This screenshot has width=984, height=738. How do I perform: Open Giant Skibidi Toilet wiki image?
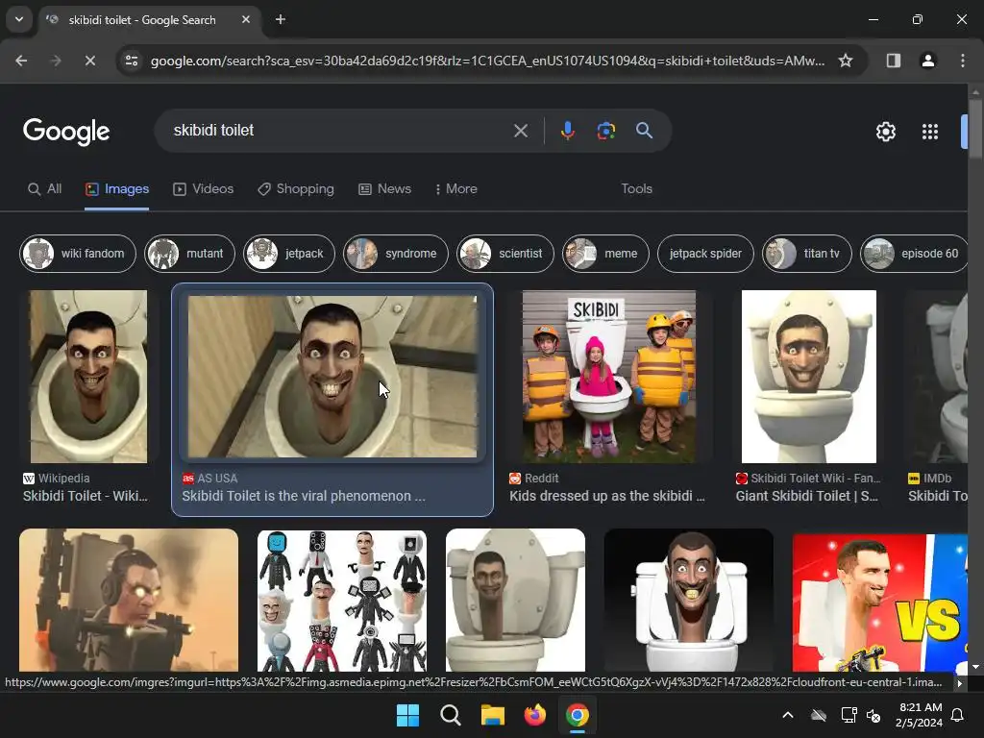tap(808, 377)
